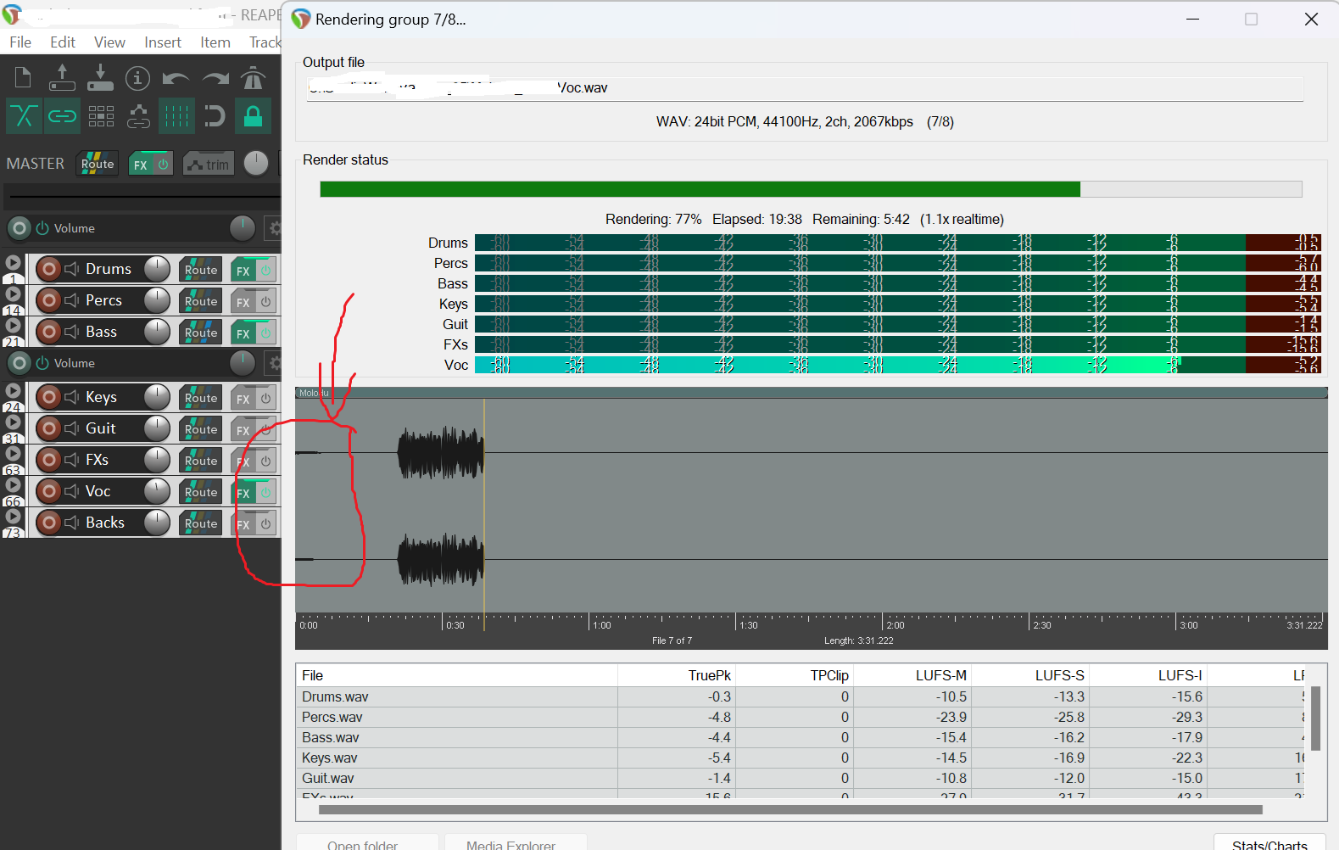Expand the Keys folder track arrow

tap(13, 391)
